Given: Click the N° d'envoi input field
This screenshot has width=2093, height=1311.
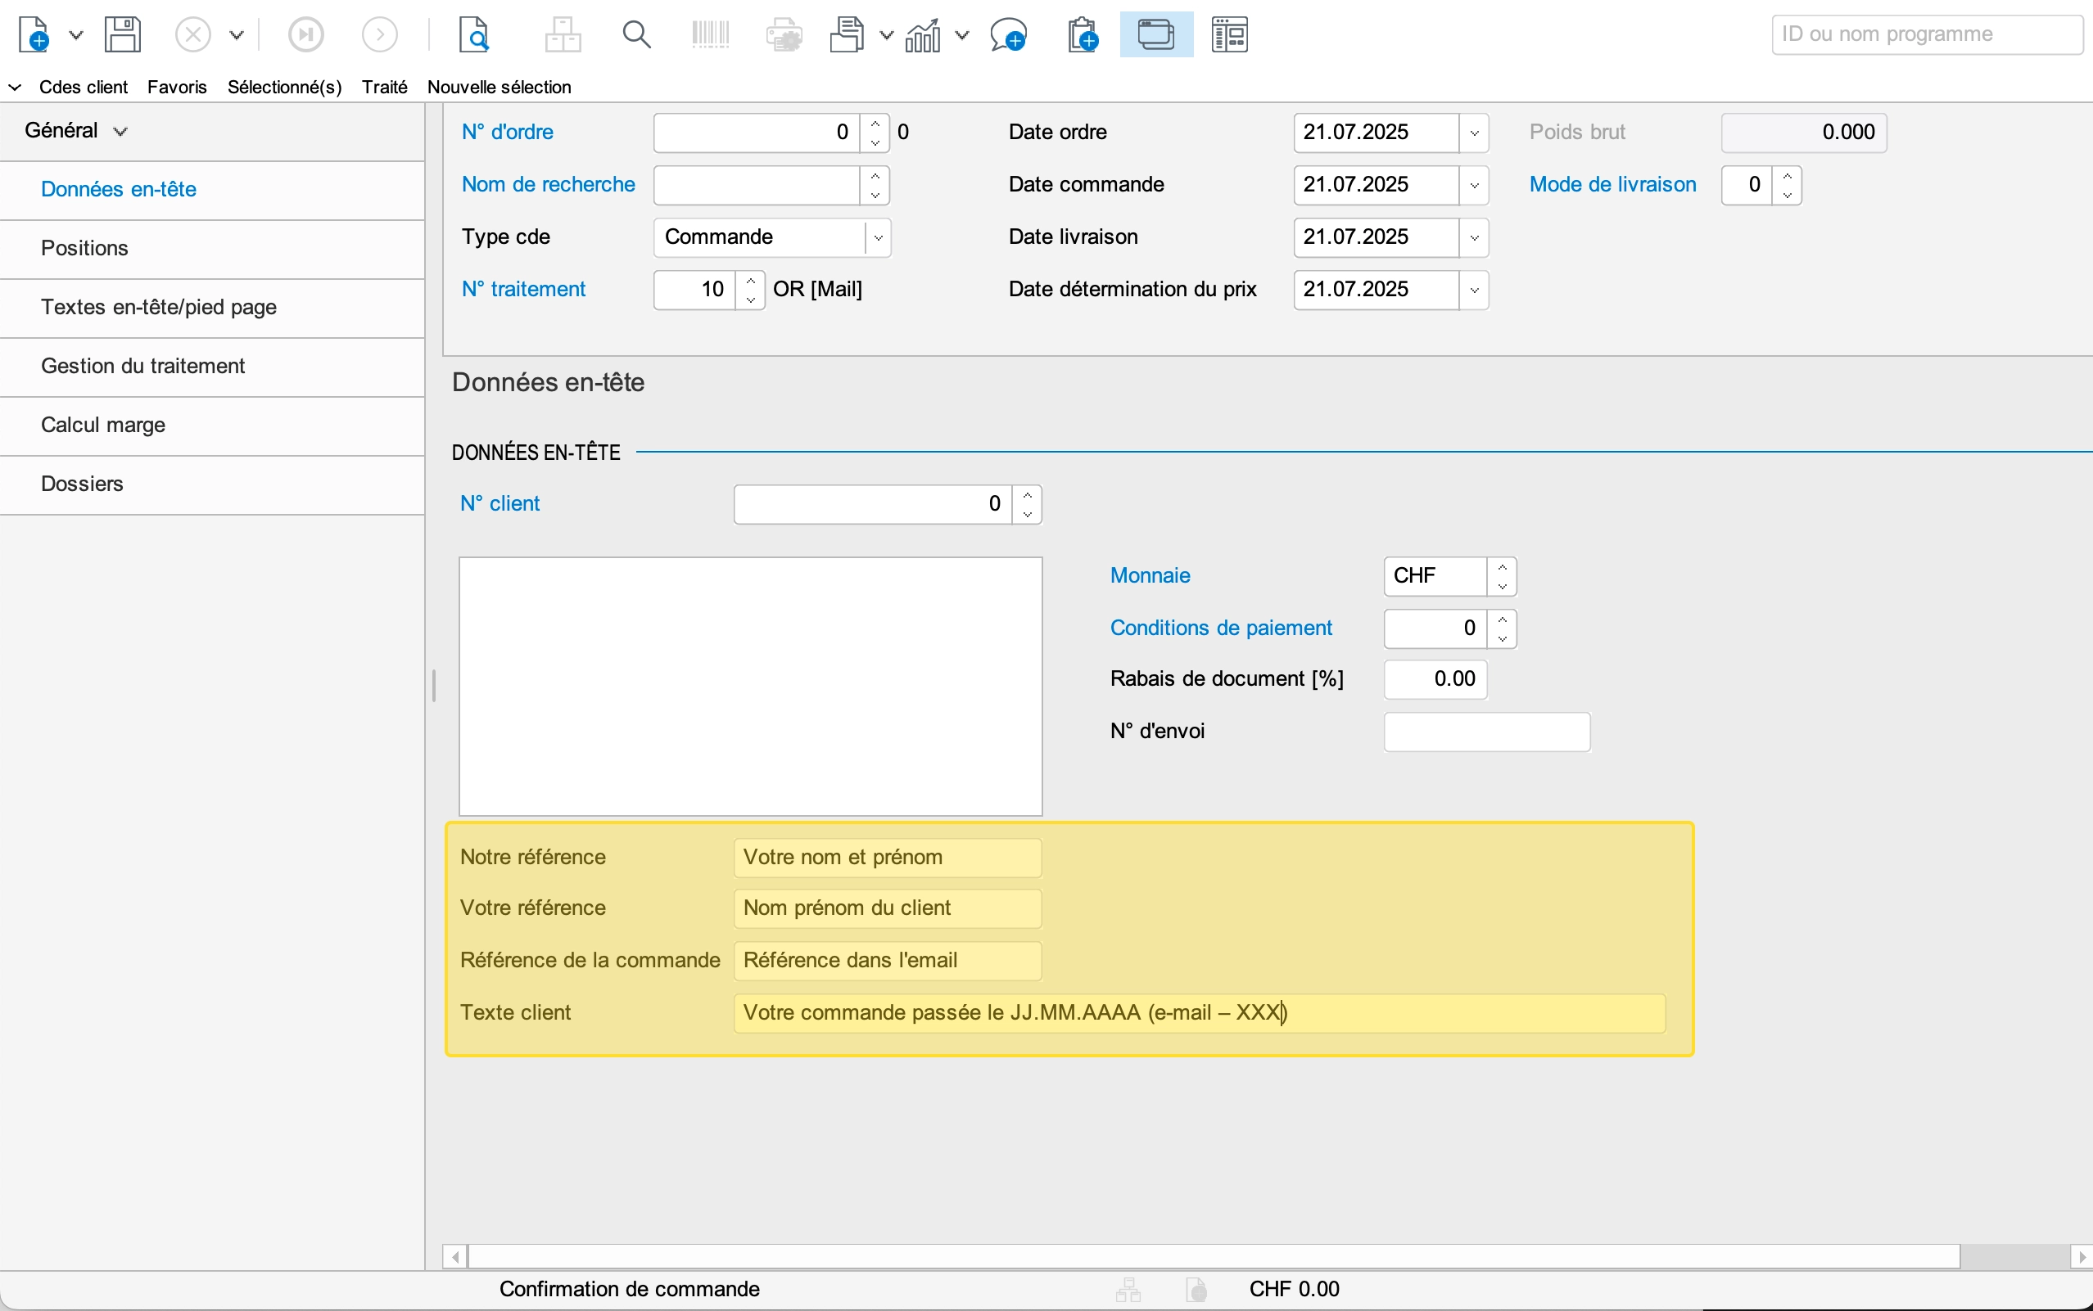Looking at the screenshot, I should click(x=1486, y=732).
